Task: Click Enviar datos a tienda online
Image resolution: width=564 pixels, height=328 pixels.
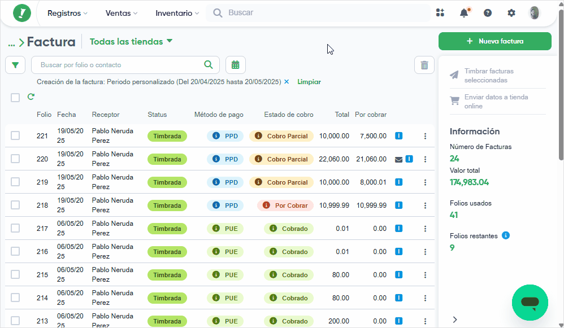Action: (497, 101)
